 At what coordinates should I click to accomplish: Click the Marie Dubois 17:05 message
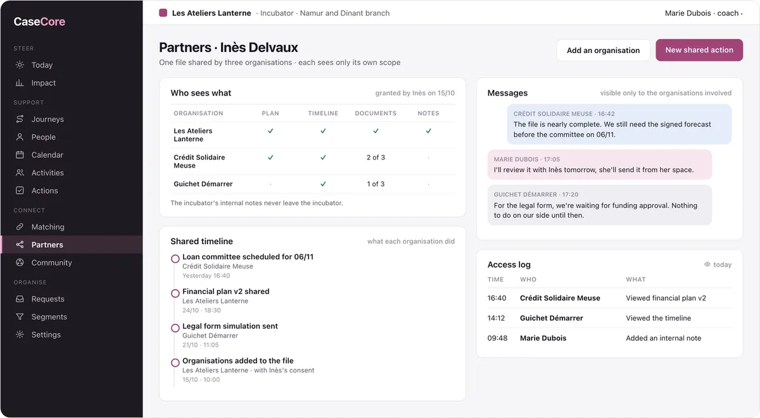click(600, 164)
